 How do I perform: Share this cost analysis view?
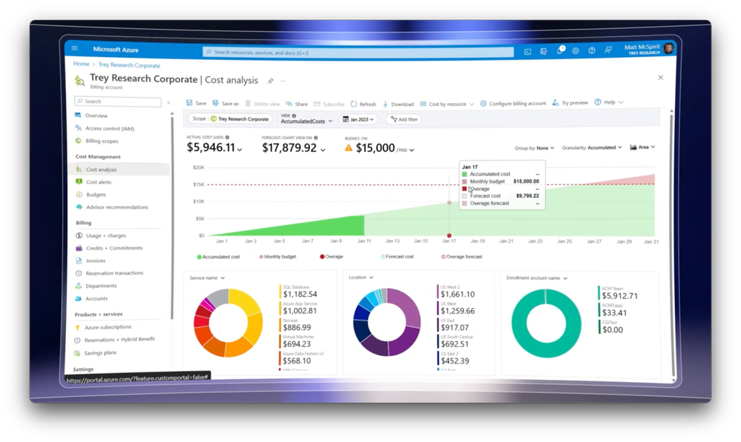coord(297,104)
